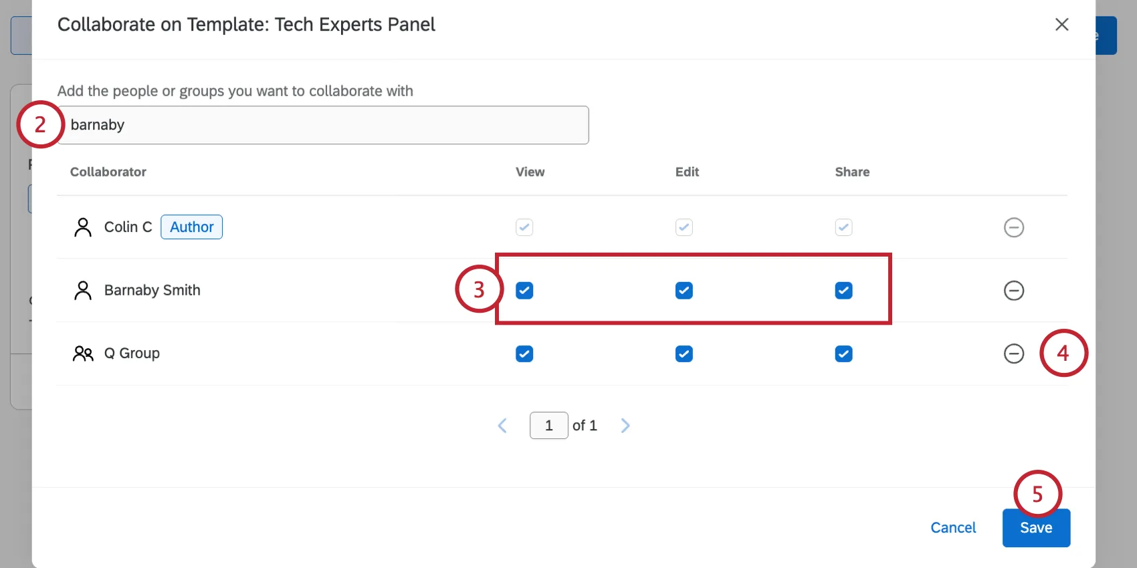Toggle Edit permission for Q Group

coord(684,353)
